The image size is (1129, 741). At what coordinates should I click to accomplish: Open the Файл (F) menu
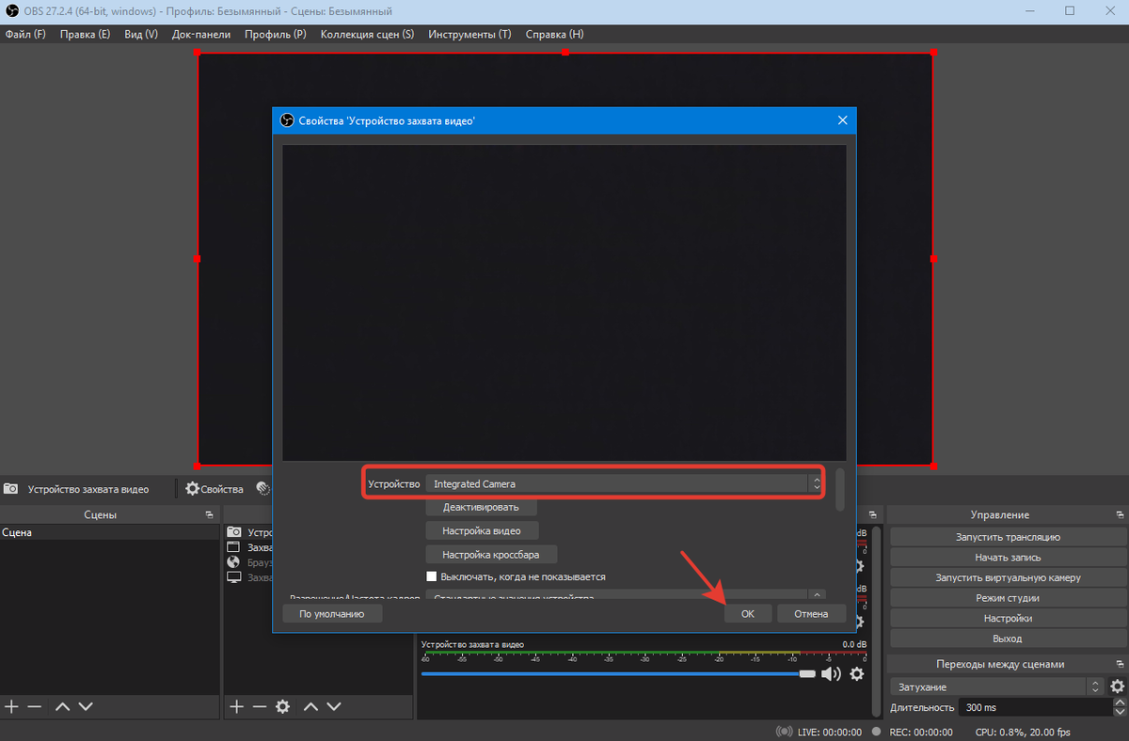(x=25, y=35)
